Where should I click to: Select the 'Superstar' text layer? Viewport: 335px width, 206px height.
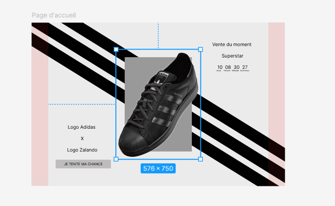point(232,56)
